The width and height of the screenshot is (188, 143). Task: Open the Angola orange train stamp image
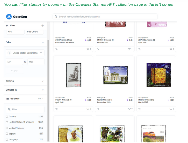pyautogui.click(x=153, y=134)
